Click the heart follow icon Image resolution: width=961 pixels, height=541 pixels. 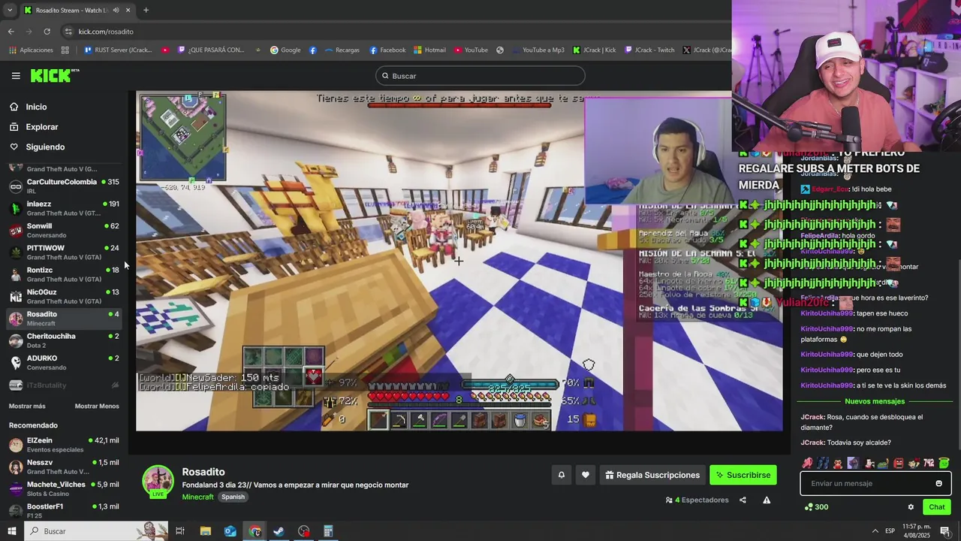point(586,475)
